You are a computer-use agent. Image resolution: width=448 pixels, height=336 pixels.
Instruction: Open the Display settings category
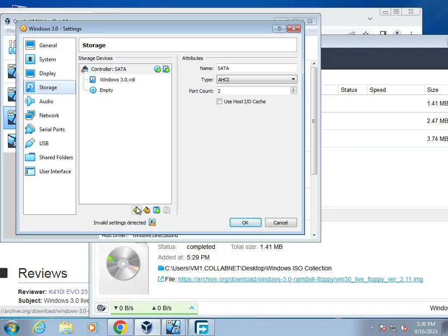pyautogui.click(x=49, y=73)
